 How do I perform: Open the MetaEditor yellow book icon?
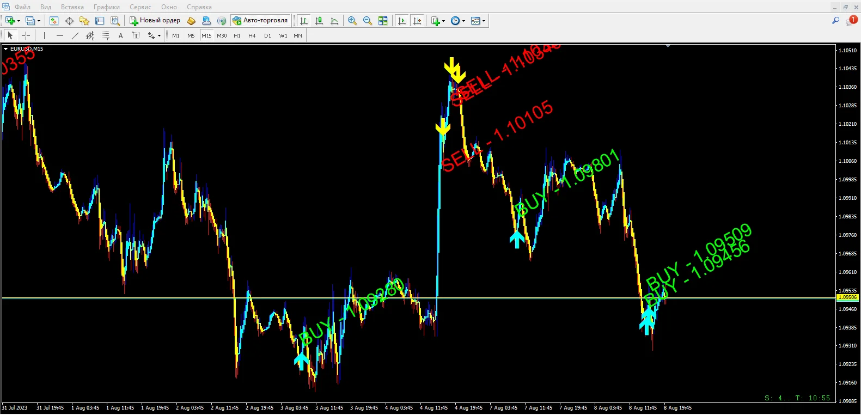point(191,21)
